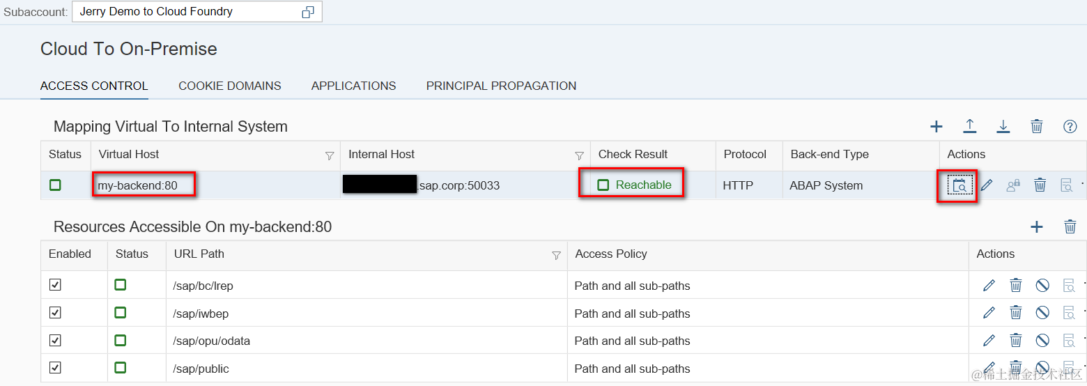Disable the /sap/bc/lrep resource via block icon
This screenshot has height=386, width=1087.
[1042, 285]
